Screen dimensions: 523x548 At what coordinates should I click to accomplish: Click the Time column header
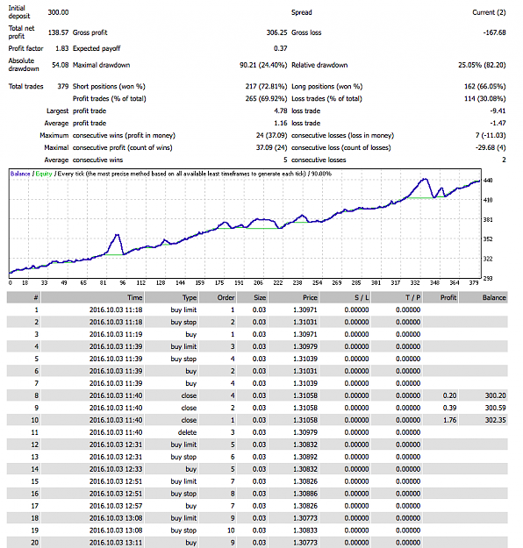click(x=93, y=297)
